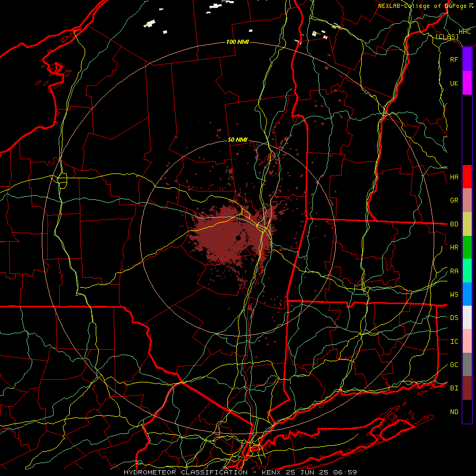Click the HHC product label
Image resolution: width=476 pixels, height=476 pixels.
pyautogui.click(x=464, y=32)
